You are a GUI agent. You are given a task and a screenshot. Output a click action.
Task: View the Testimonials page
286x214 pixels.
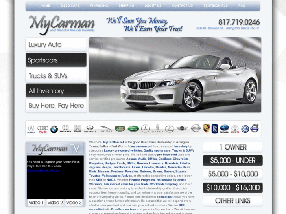click(216, 5)
